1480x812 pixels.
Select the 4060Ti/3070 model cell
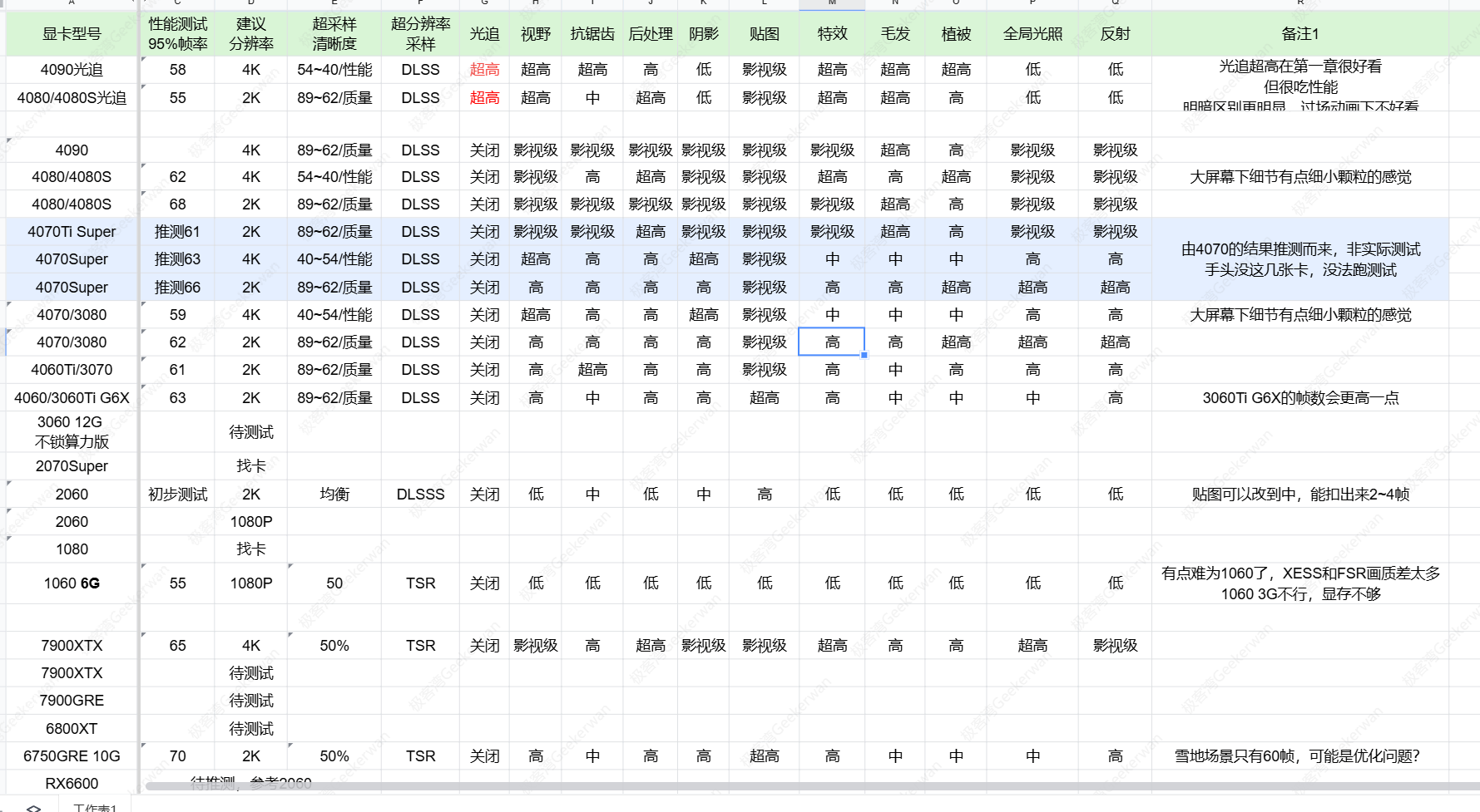coord(72,370)
